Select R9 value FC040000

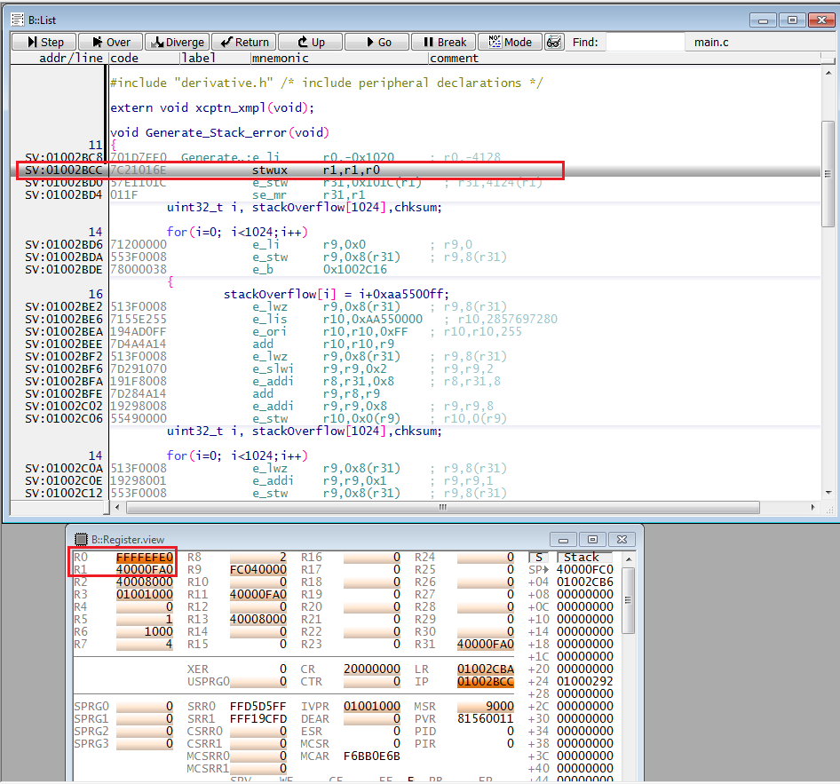click(258, 570)
